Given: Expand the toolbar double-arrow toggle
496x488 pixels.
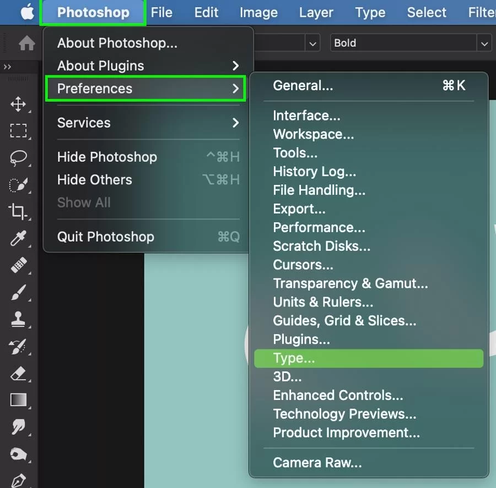Looking at the screenshot, I should (x=7, y=67).
